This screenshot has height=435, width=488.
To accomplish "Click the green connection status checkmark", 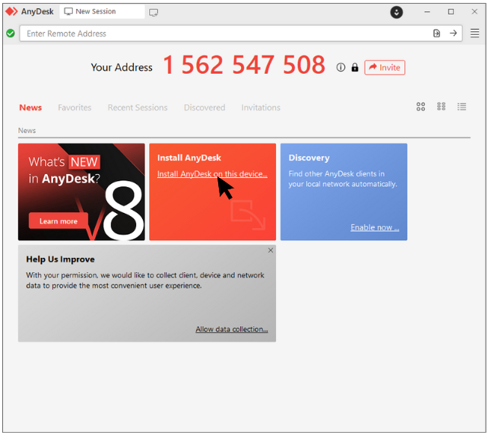I will (x=11, y=33).
